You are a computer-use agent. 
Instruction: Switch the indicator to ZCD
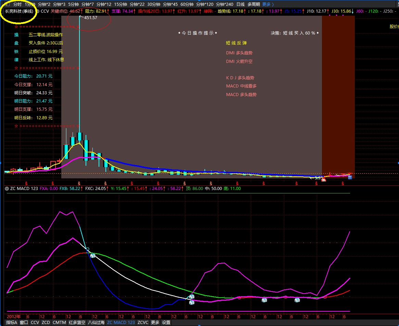[x=46, y=323]
